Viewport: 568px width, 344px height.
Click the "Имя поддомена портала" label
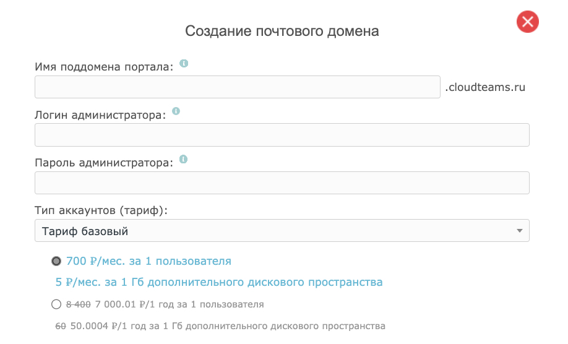click(105, 67)
